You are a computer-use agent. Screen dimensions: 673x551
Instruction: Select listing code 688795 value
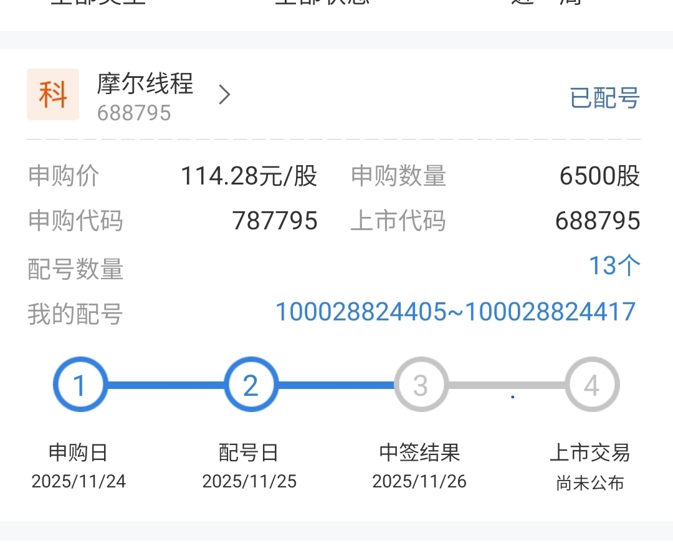coord(598,220)
